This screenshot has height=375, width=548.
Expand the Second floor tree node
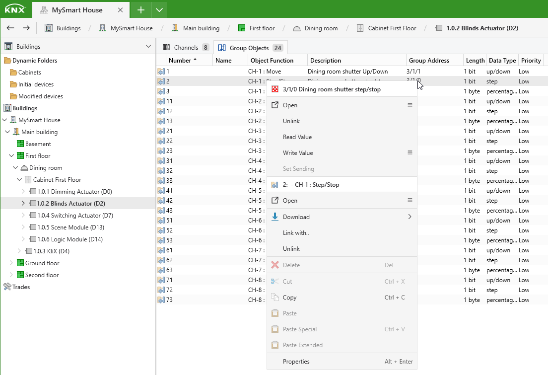11,275
